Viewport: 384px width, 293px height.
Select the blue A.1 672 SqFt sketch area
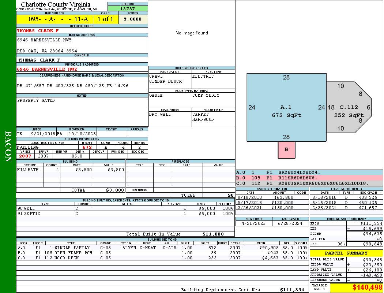coord(286,111)
